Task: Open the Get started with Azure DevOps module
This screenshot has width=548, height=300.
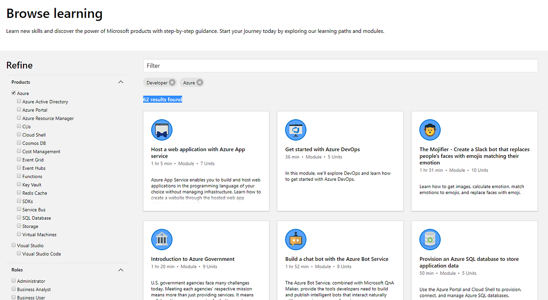Action: click(322, 149)
